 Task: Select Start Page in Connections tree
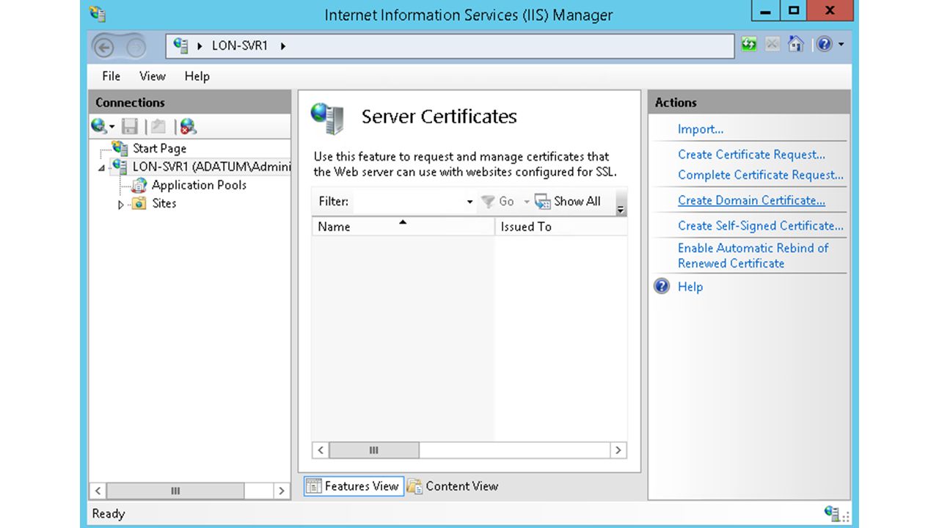point(159,148)
